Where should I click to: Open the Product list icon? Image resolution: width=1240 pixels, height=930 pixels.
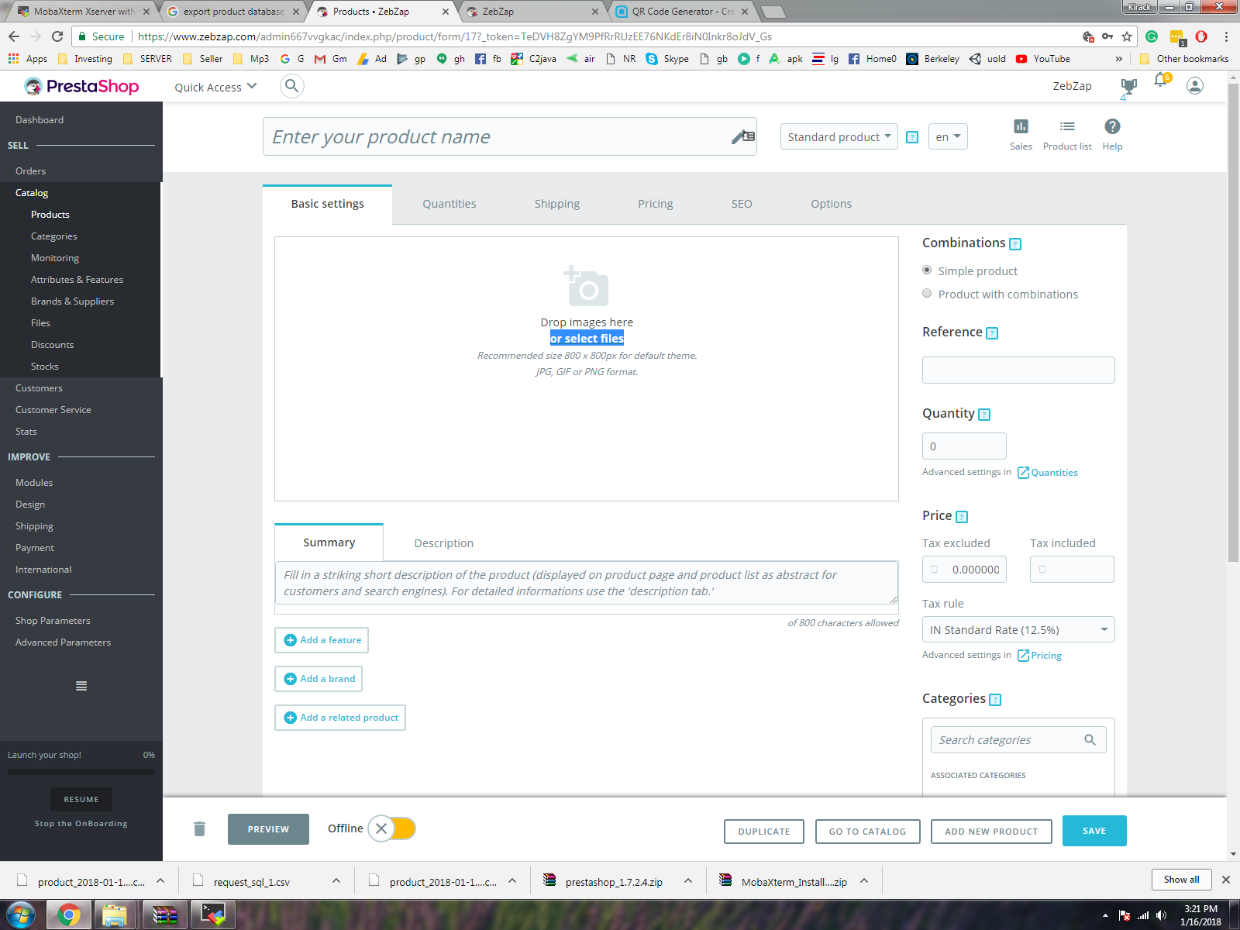1067,126
